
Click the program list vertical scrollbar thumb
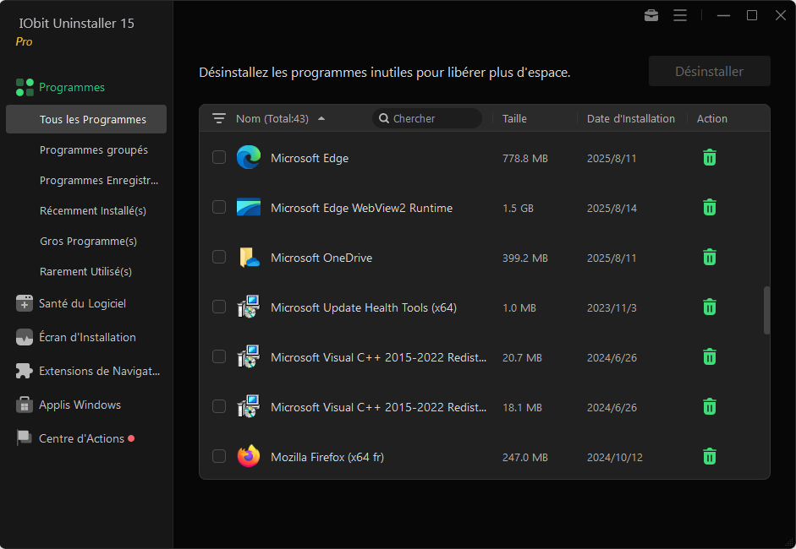tap(767, 310)
